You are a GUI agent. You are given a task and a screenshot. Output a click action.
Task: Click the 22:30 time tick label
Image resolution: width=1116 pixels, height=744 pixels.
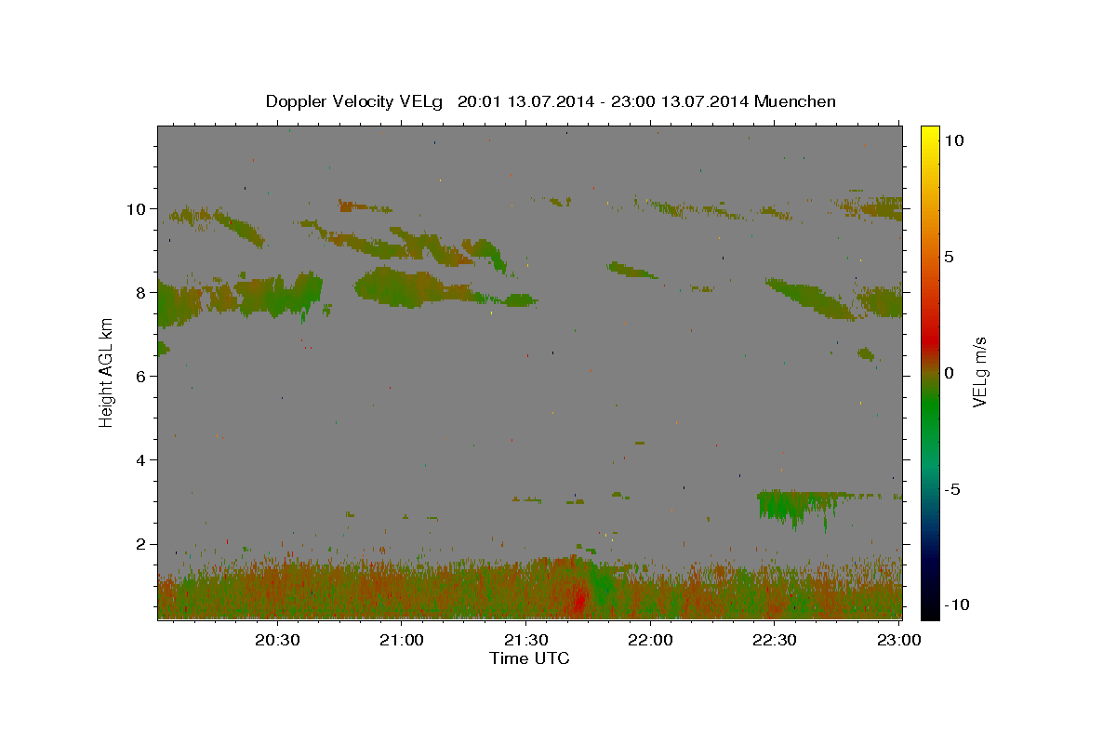(773, 640)
